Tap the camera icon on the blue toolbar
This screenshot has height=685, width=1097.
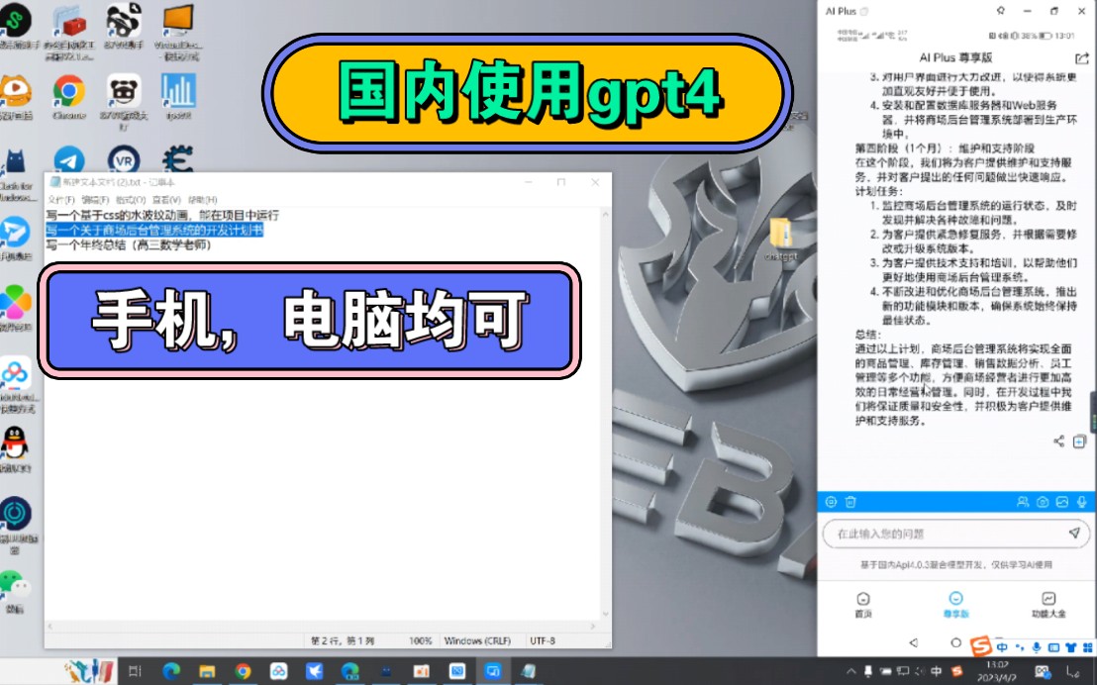1043,502
